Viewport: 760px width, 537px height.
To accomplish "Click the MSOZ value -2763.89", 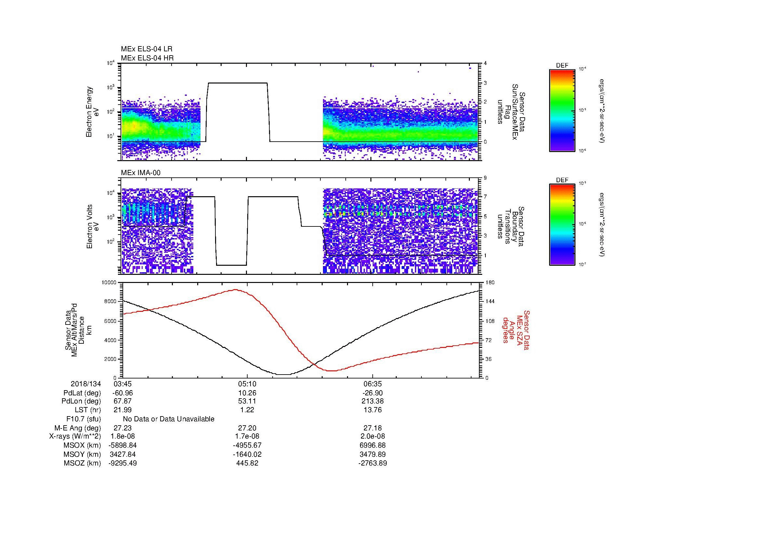I will coord(373,463).
